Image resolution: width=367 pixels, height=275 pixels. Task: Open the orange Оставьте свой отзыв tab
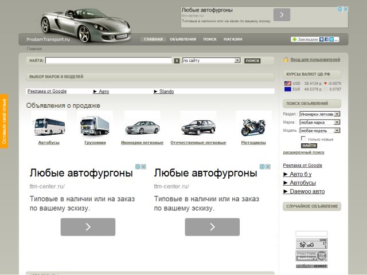tap(4, 121)
